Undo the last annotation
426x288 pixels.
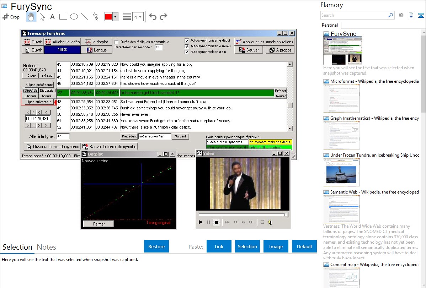tap(153, 17)
